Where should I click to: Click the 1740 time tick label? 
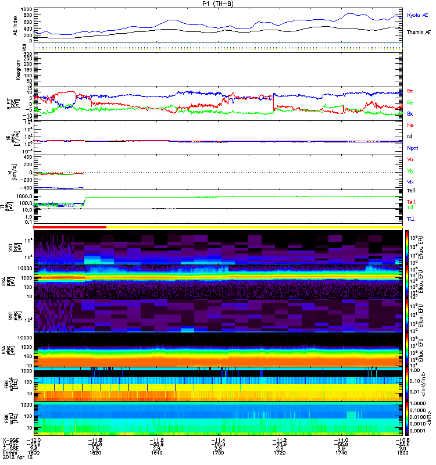click(341, 453)
